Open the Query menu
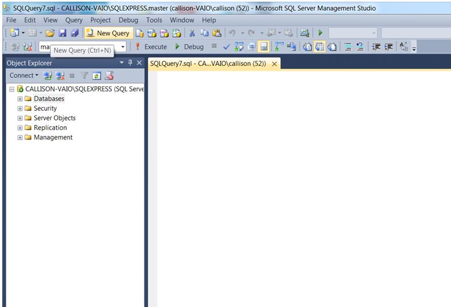This screenshot has width=451, height=307. (74, 20)
